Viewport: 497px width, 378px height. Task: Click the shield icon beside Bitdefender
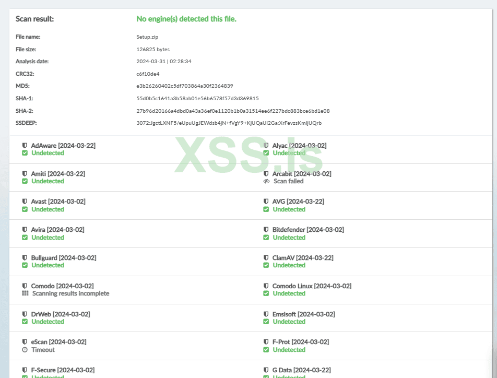click(266, 230)
